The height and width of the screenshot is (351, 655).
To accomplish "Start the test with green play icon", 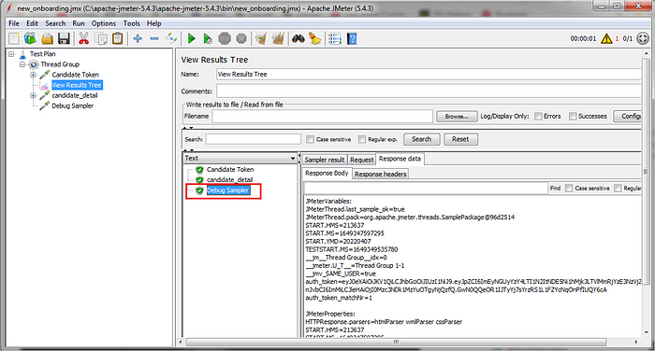I will click(x=191, y=39).
